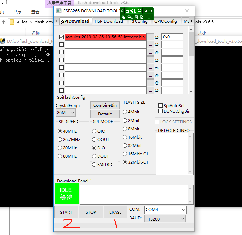Select 32Mbit flash size
Screen dimensions: 242x235
[x=125, y=145]
